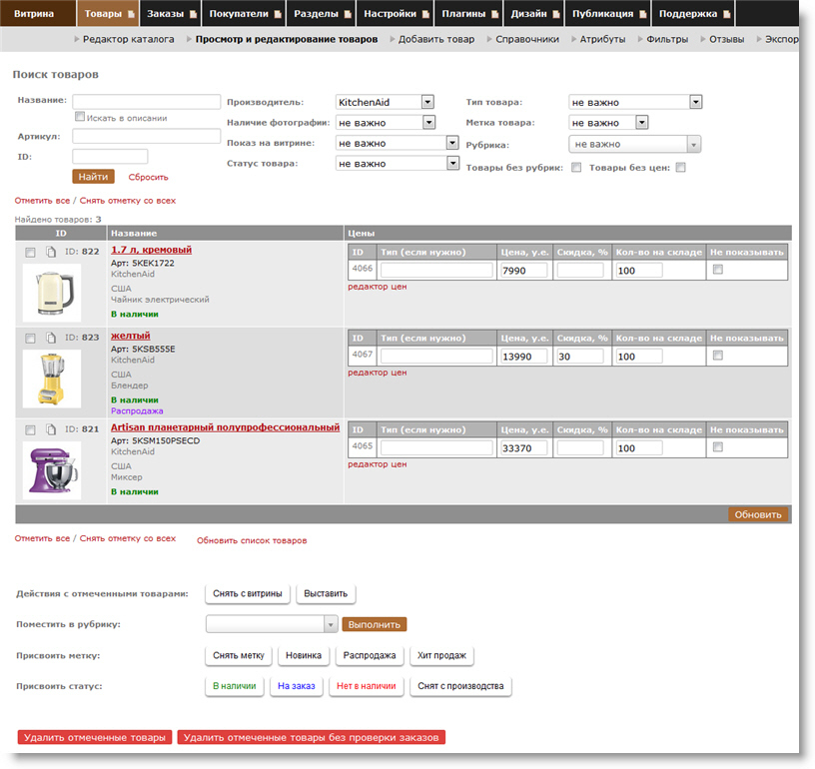Check 'Не показывать' for price ID 4067
815x769 pixels.
pos(718,356)
